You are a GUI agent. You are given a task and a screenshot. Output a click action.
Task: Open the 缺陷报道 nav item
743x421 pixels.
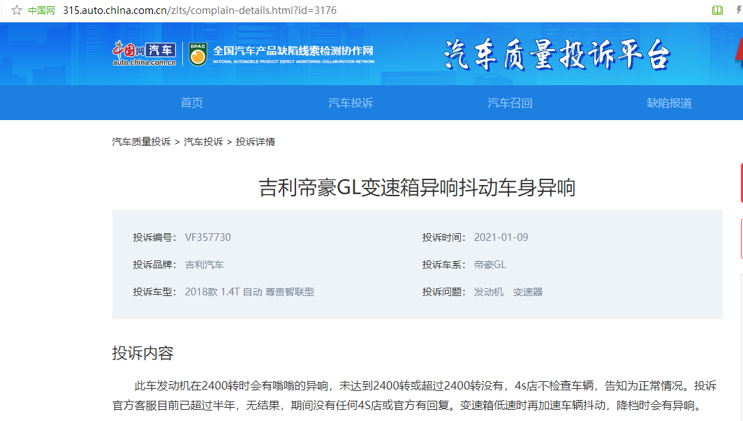coord(669,103)
